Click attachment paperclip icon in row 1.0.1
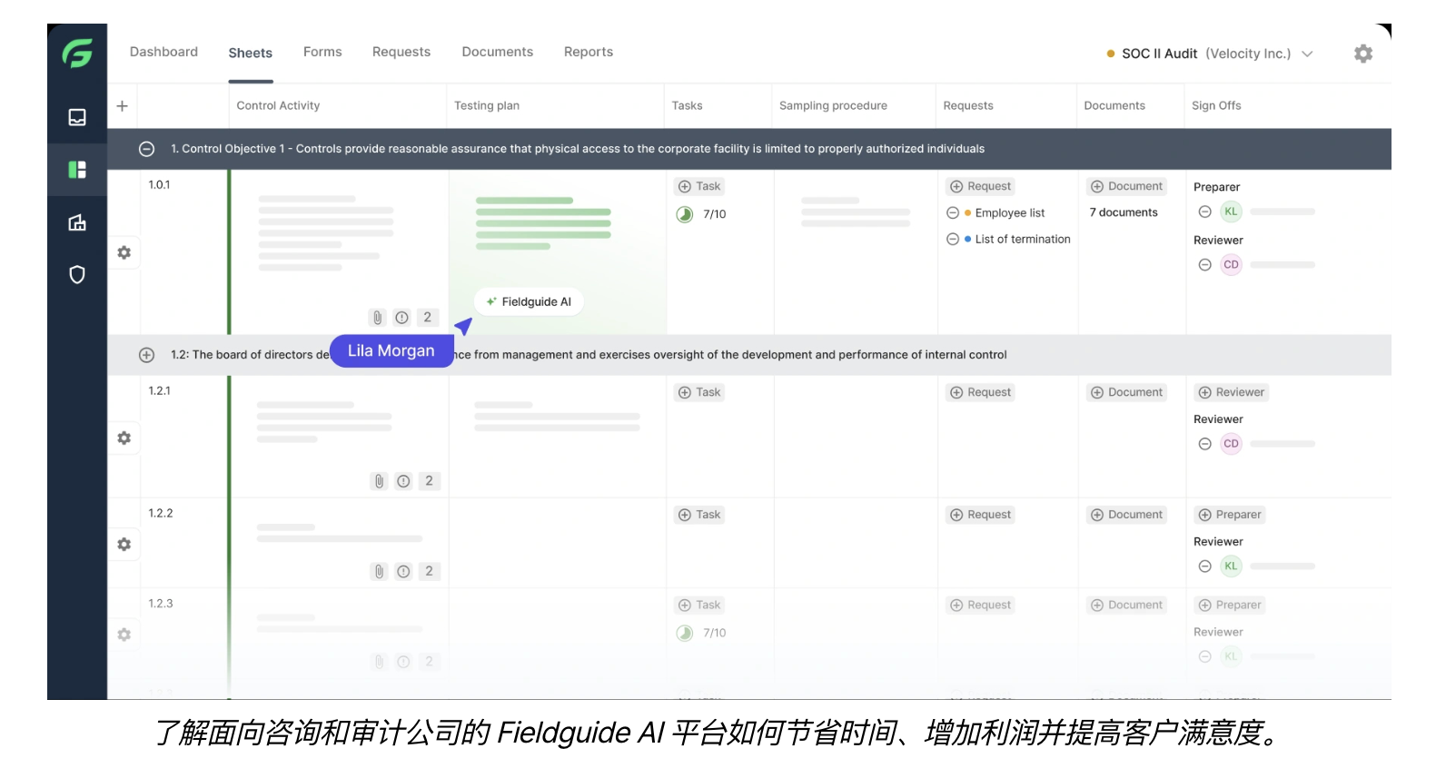This screenshot has height=768, width=1446. pos(377,318)
